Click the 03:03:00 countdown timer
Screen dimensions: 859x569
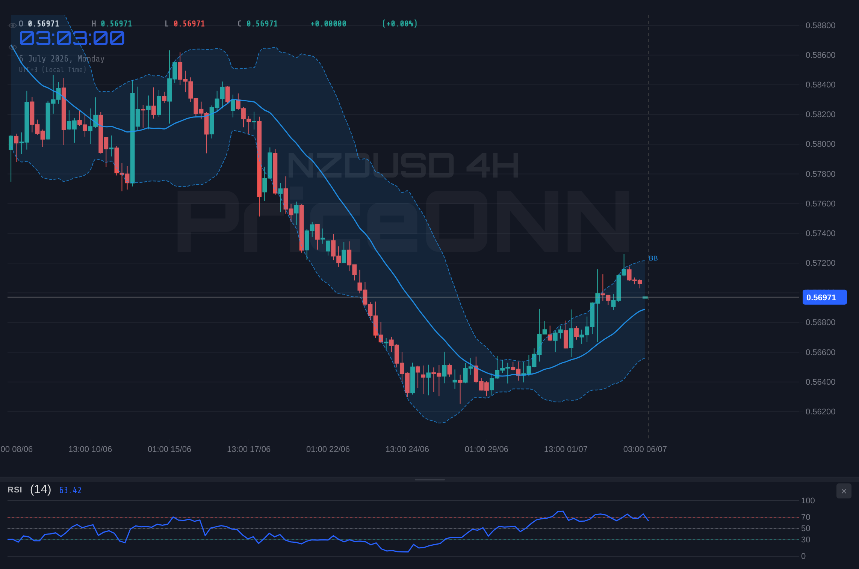pyautogui.click(x=72, y=38)
